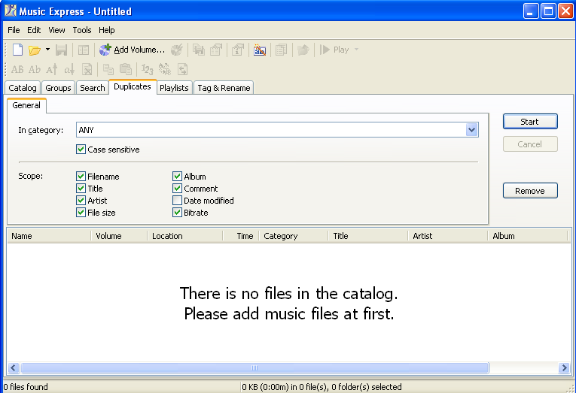Sort by the Time column header
Screen dimensions: 576x393
point(241,236)
